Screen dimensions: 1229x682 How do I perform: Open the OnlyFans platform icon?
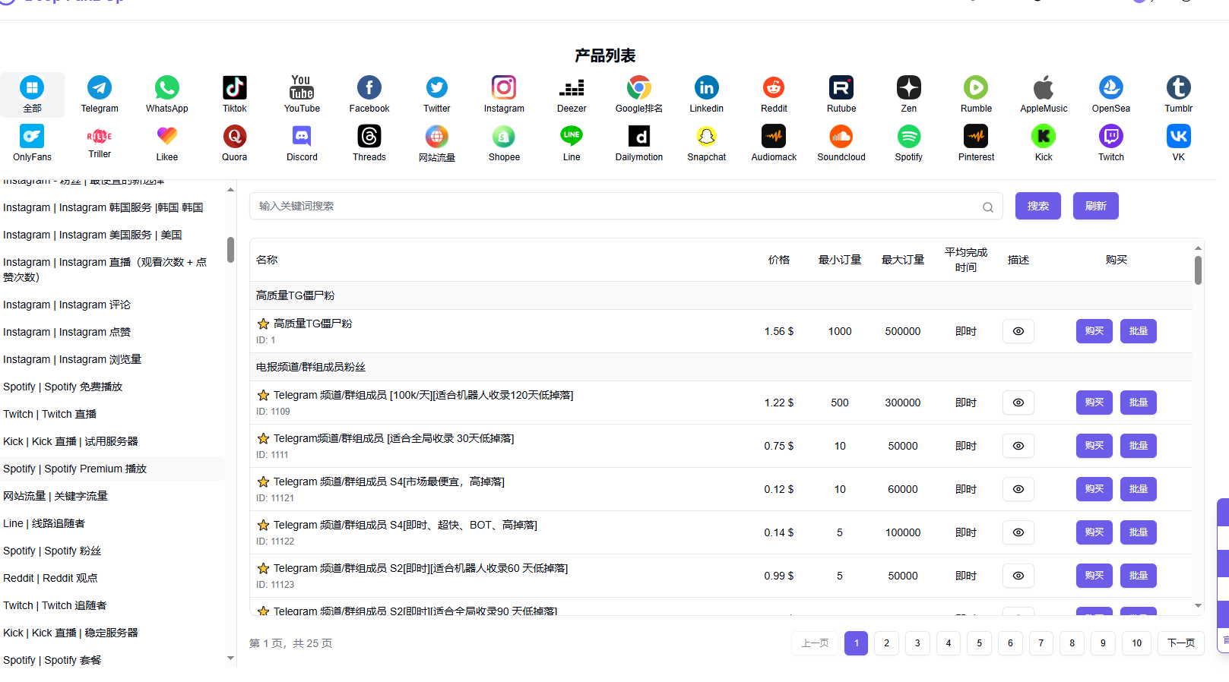(x=32, y=136)
